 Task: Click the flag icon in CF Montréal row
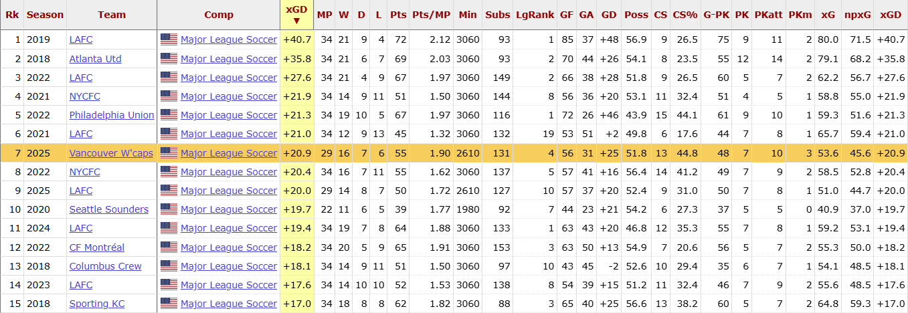169,247
